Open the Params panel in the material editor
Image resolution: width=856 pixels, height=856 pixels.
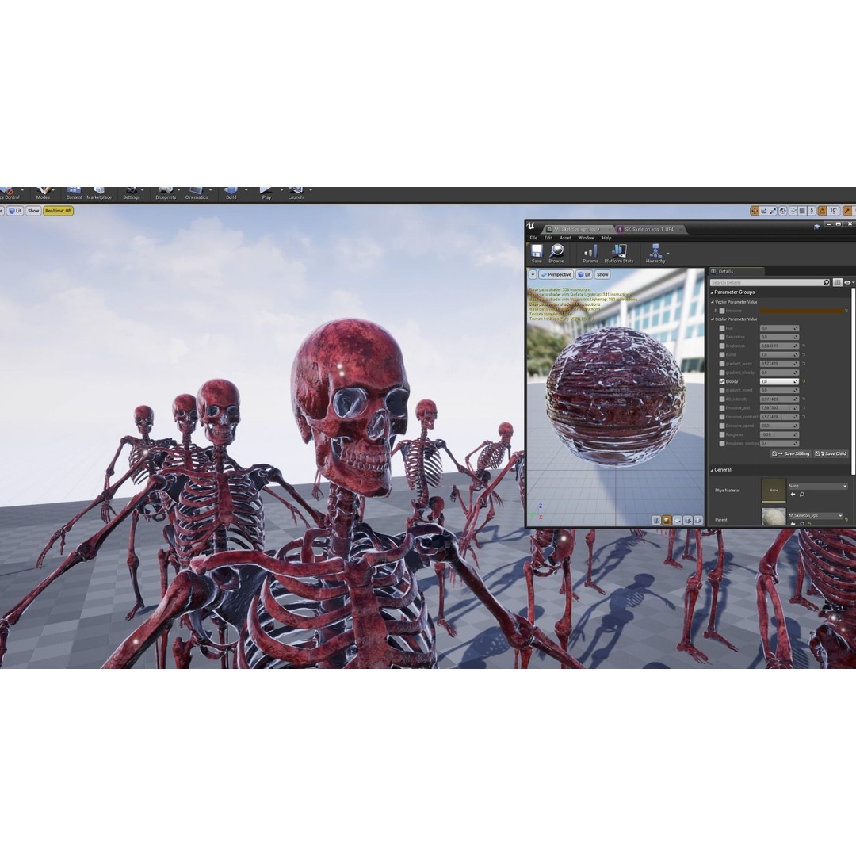[590, 252]
